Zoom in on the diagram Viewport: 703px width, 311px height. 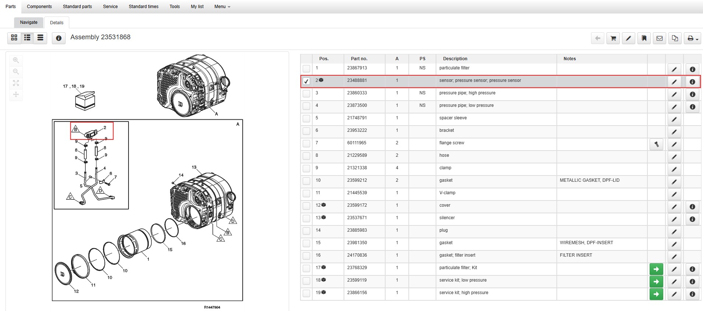pyautogui.click(x=16, y=60)
